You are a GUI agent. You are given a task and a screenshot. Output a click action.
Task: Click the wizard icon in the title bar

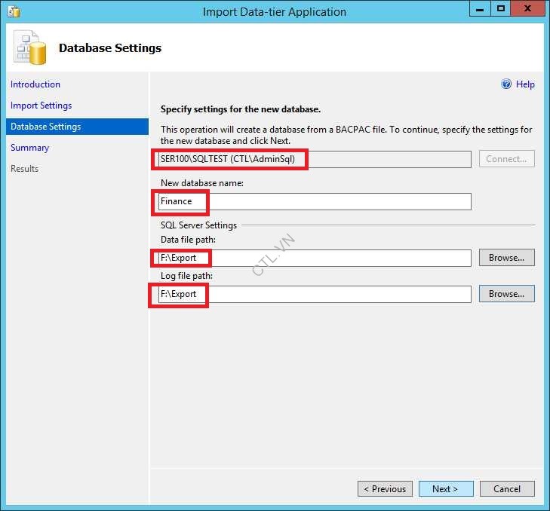pos(13,11)
